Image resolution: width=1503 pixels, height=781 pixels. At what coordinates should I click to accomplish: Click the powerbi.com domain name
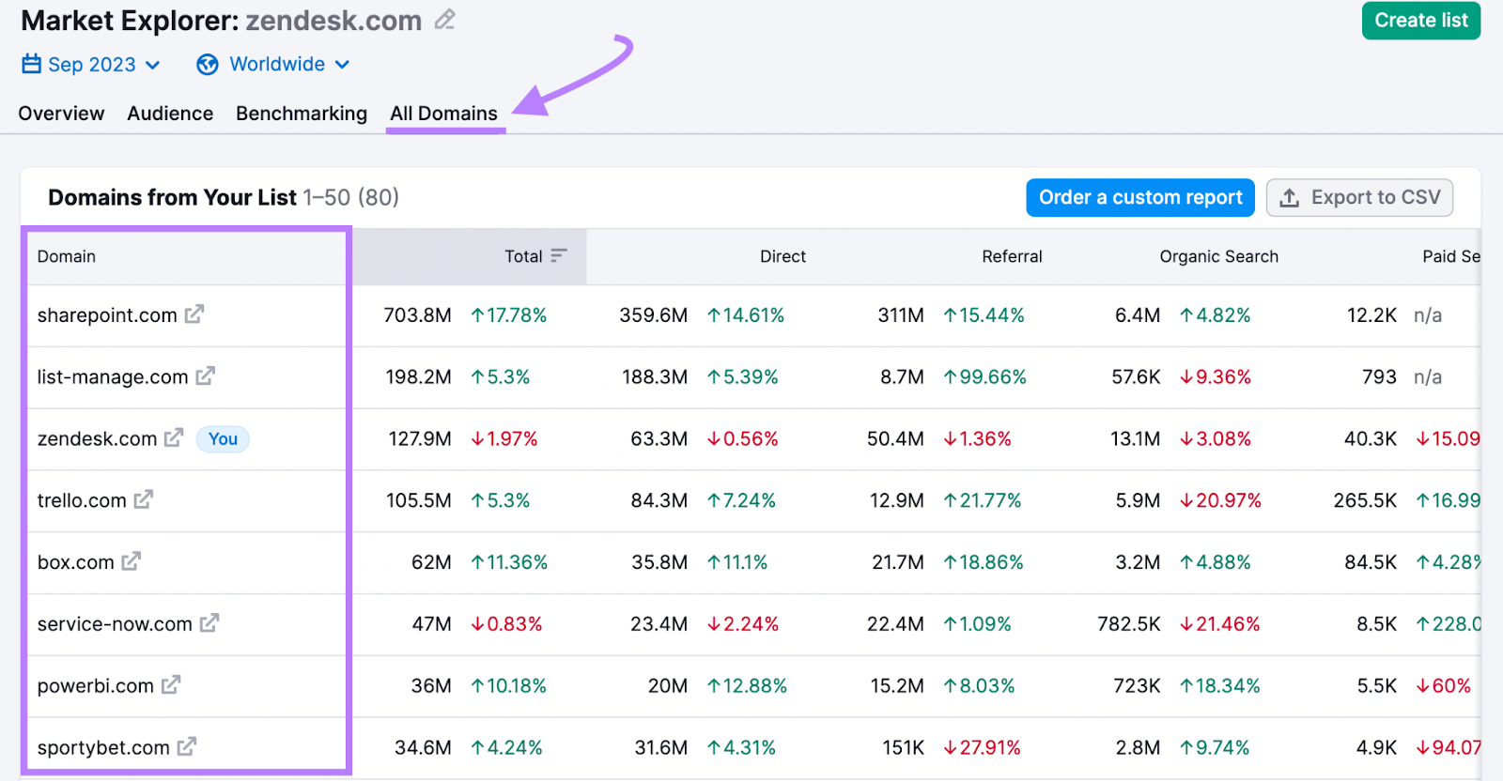96,686
